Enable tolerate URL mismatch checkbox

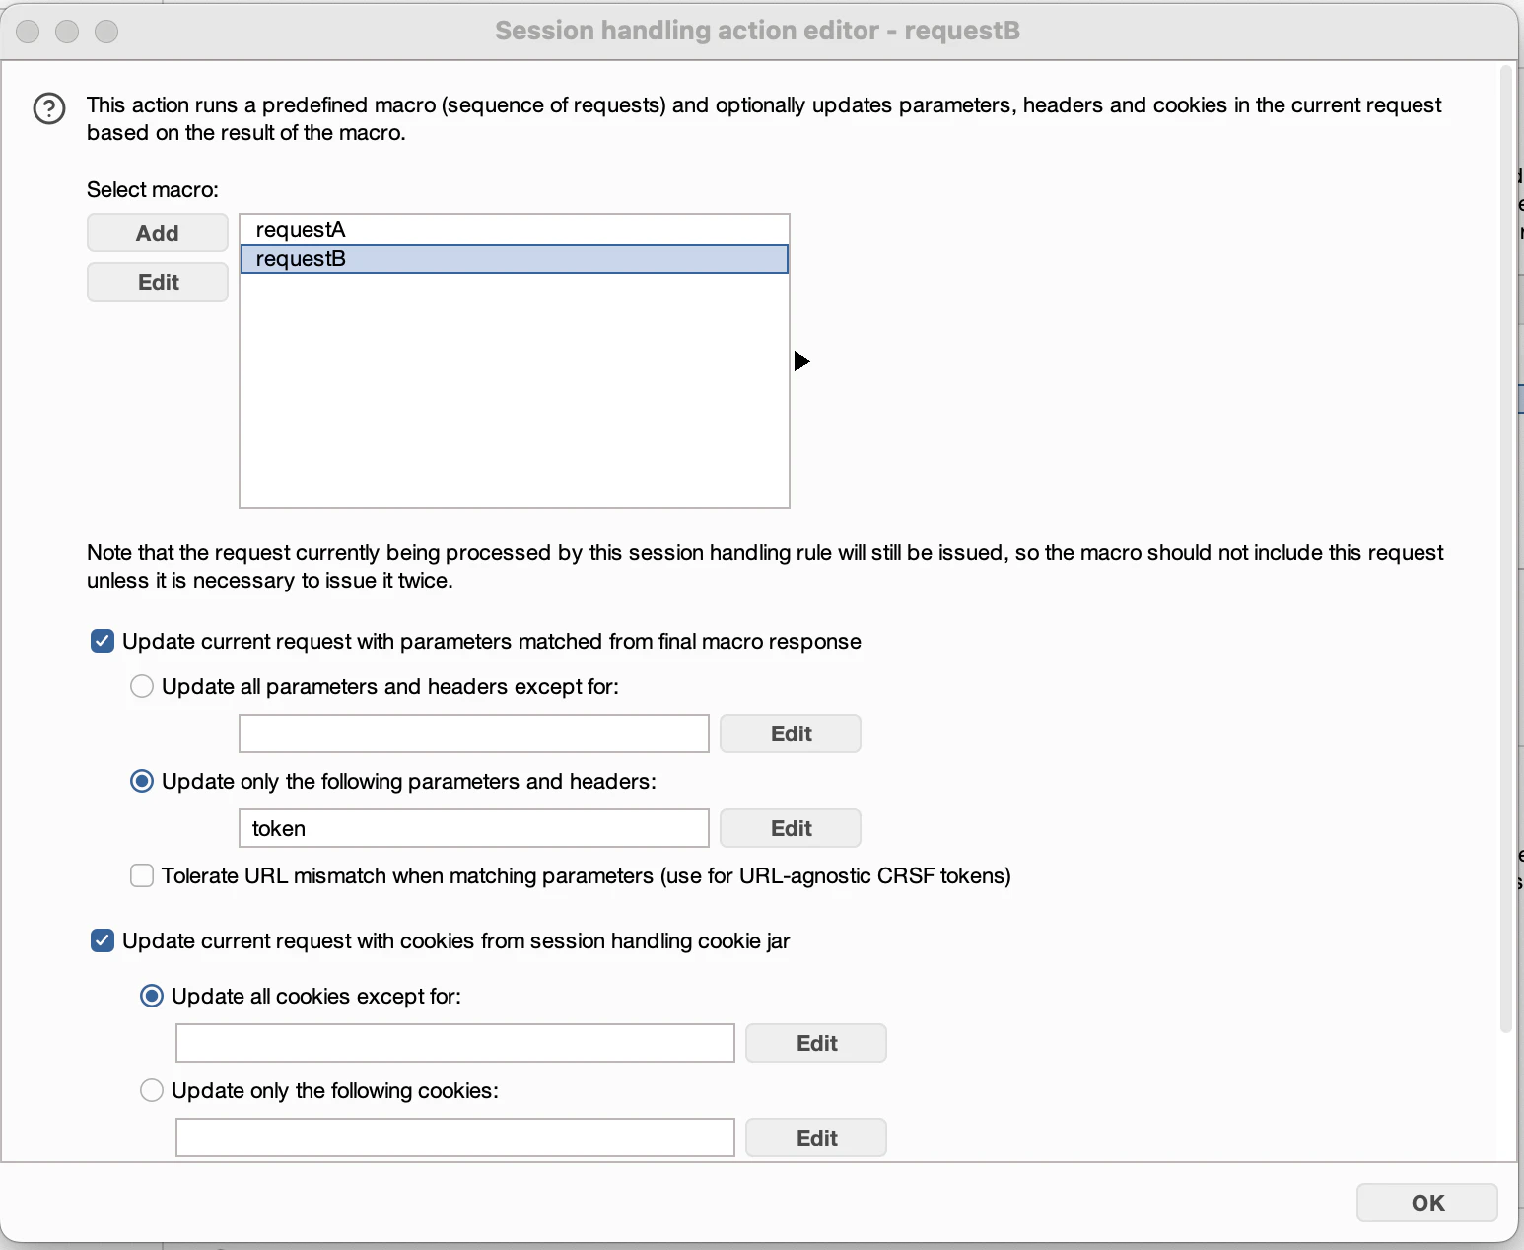coord(142,875)
